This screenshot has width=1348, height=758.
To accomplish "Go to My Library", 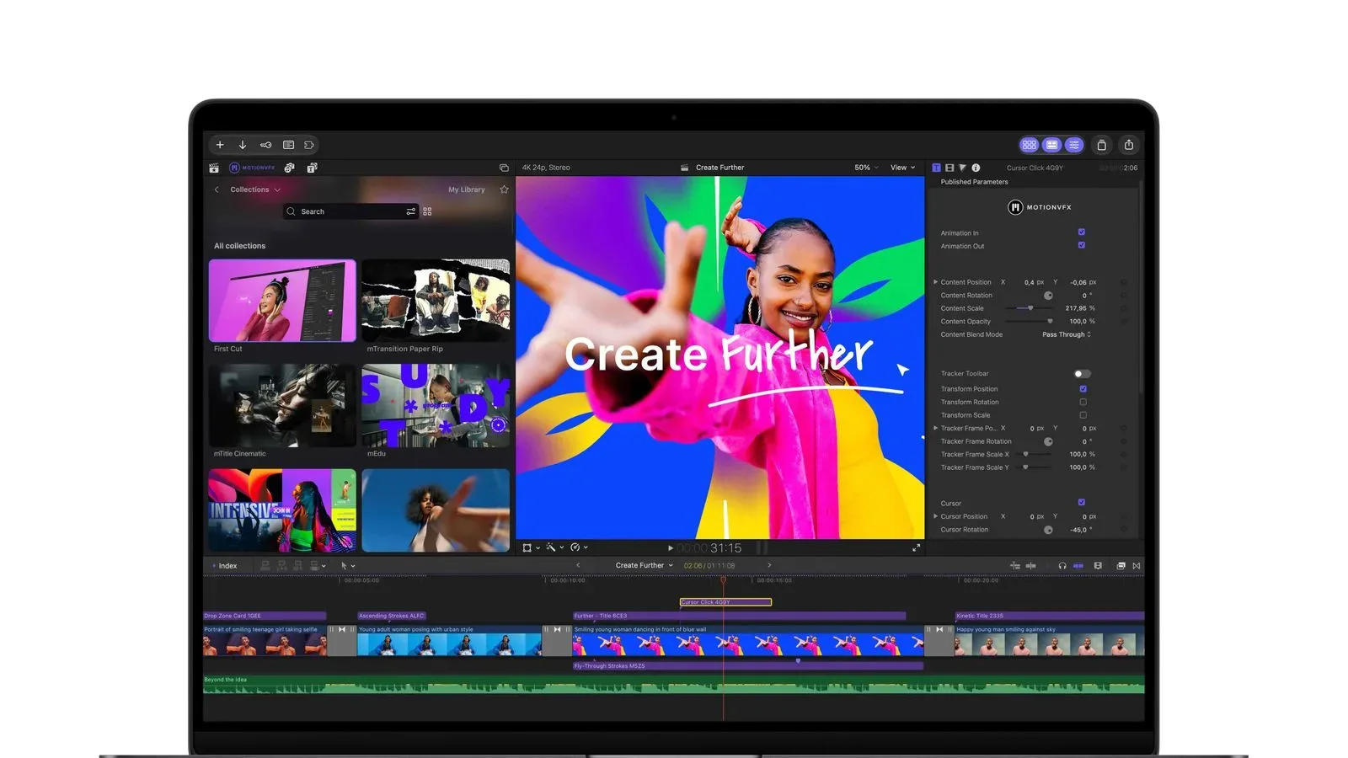I will tap(467, 189).
